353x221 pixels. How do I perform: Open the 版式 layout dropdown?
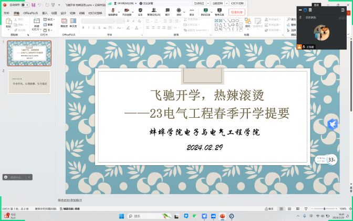coord(49,19)
